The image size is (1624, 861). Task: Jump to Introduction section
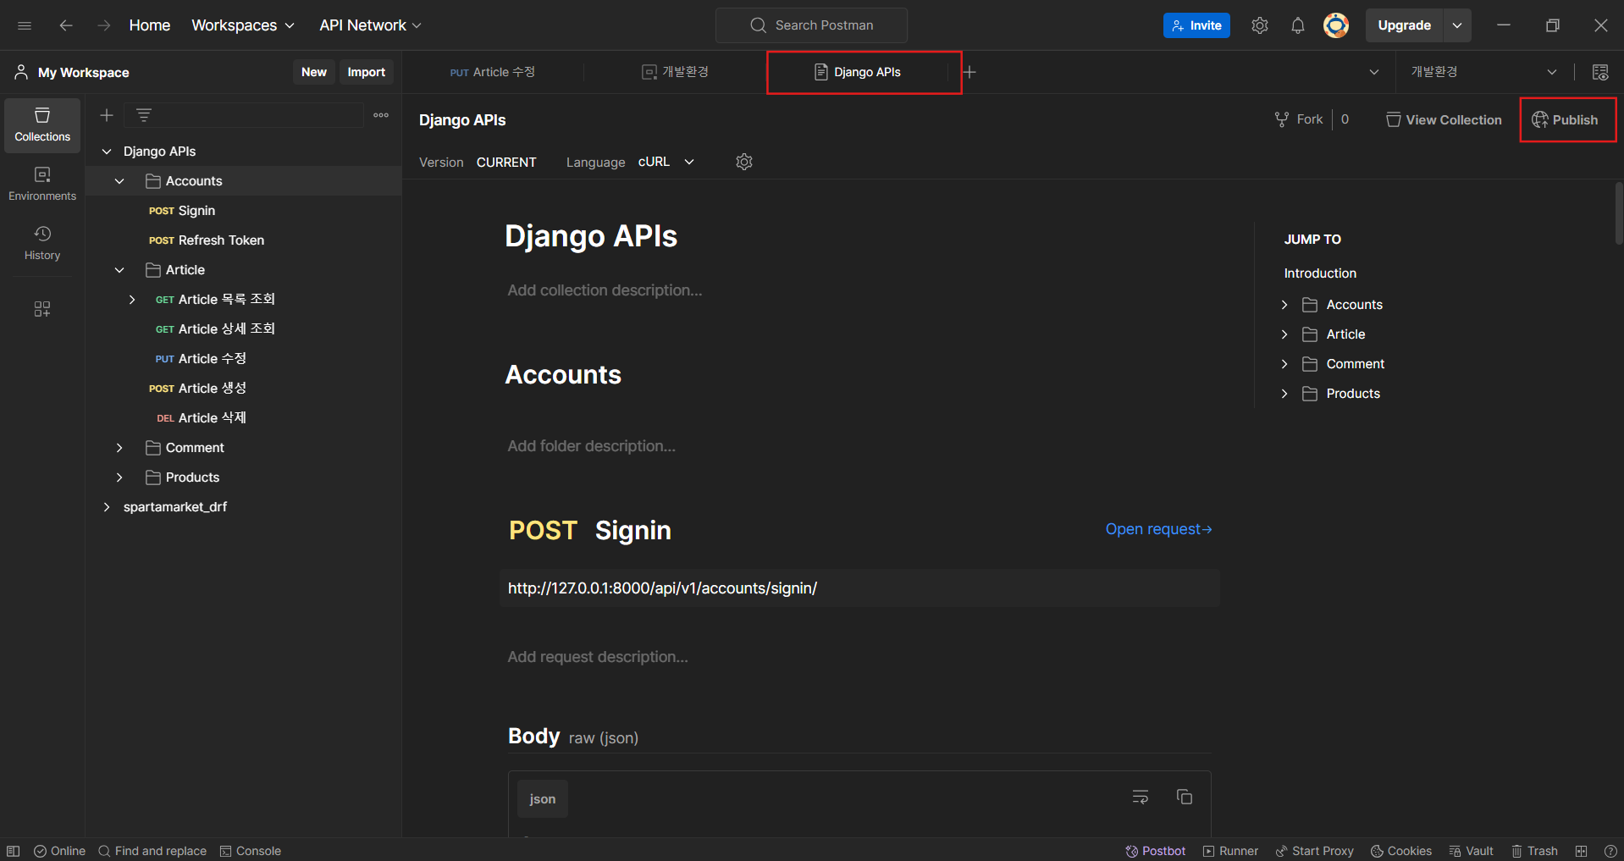[1320, 273]
